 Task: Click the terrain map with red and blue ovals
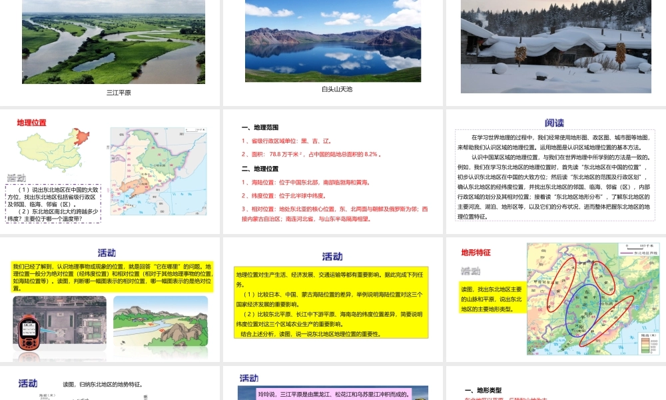coord(593,299)
